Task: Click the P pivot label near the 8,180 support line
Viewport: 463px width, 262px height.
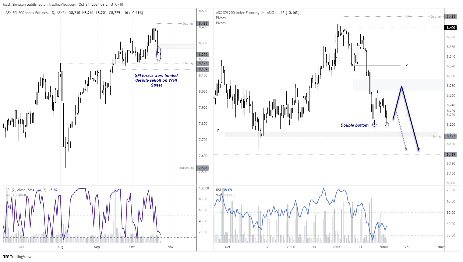Action: [218, 131]
